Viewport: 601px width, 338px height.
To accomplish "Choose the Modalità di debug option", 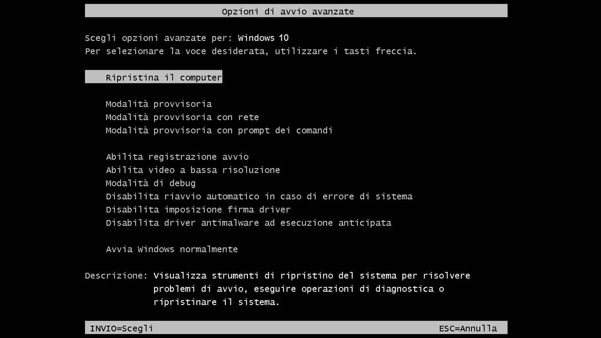I will pos(150,183).
